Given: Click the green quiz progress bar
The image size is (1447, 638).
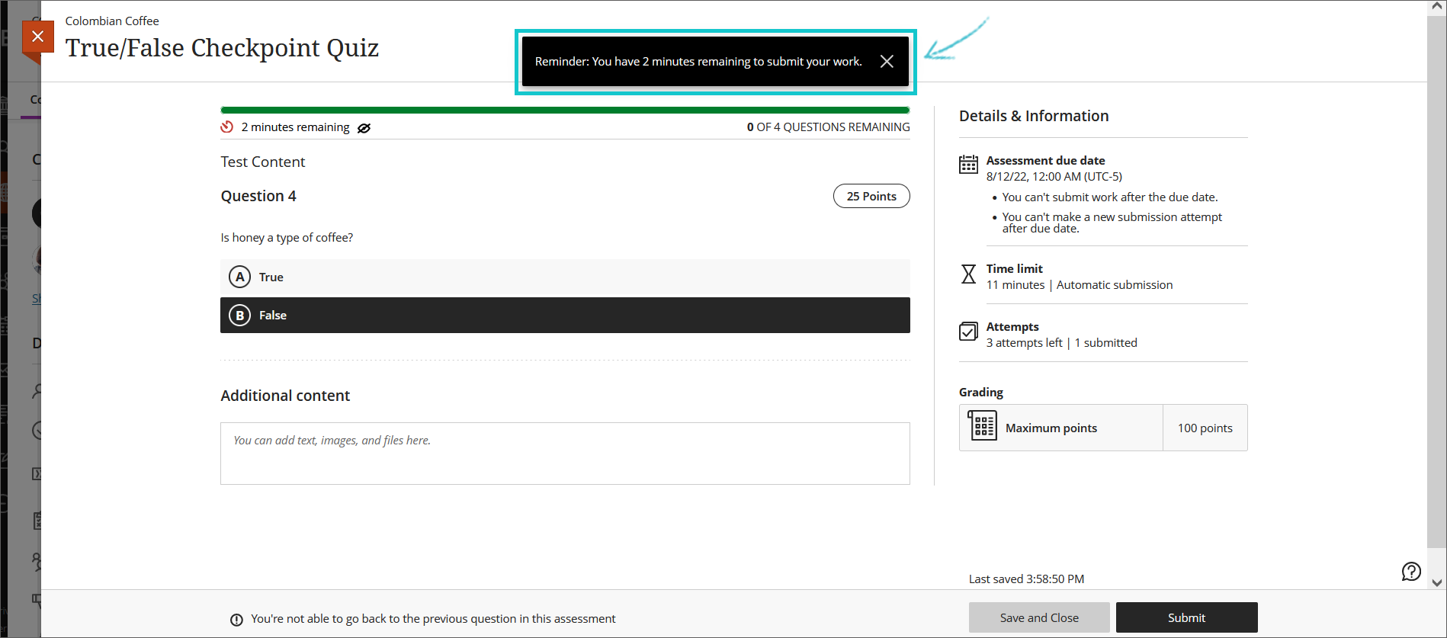Looking at the screenshot, I should click(x=564, y=111).
